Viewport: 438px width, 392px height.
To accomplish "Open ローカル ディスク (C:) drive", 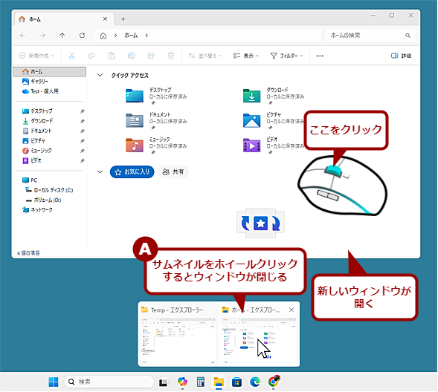I will point(49,190).
